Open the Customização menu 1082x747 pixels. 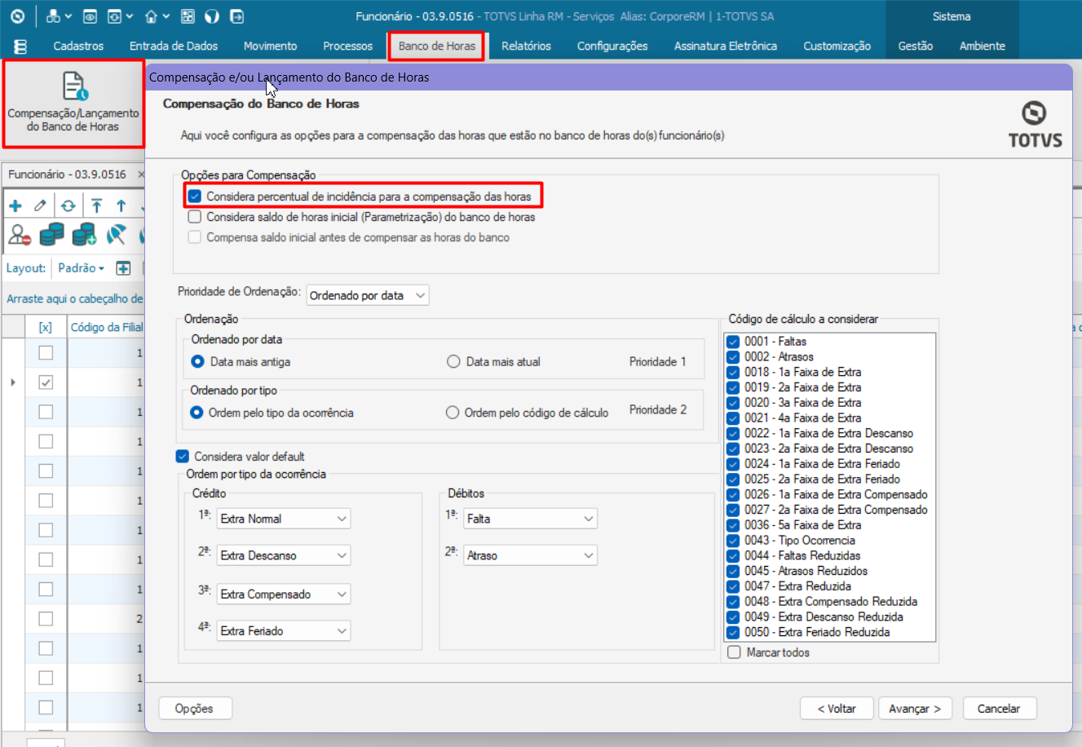tap(837, 46)
